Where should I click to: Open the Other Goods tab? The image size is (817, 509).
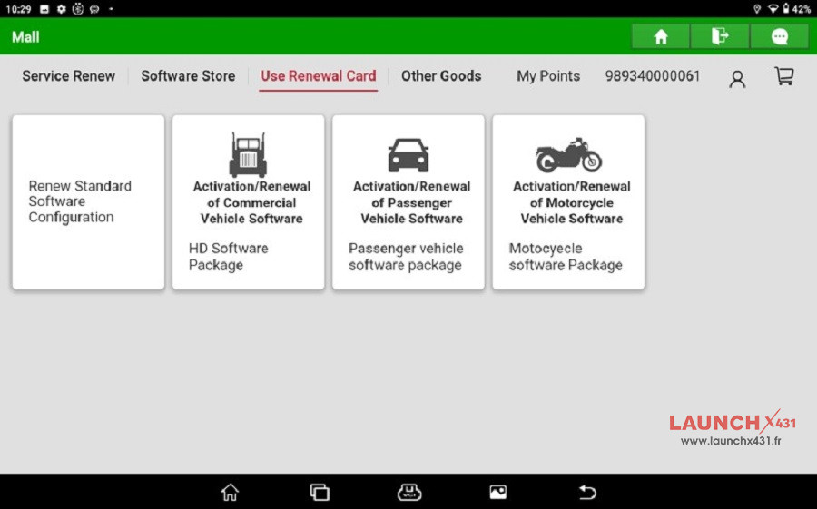(x=441, y=76)
